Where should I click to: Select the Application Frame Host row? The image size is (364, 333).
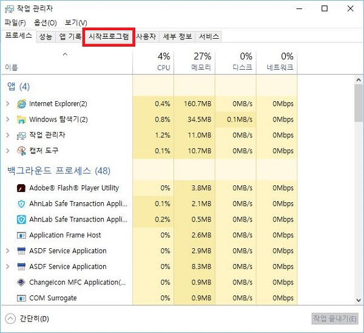click(x=149, y=235)
